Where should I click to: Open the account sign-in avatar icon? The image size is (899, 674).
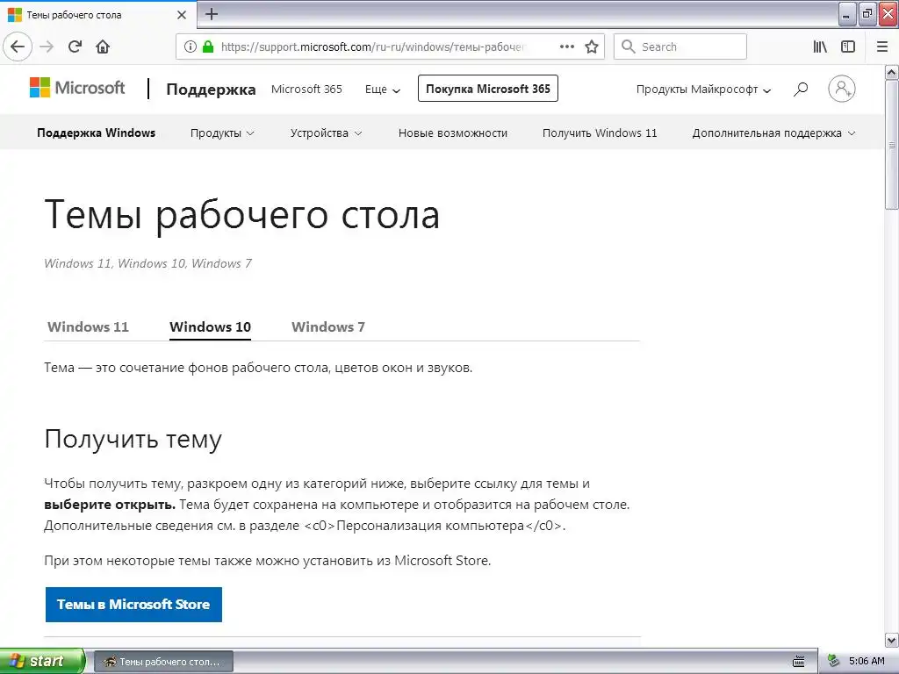[x=842, y=89]
